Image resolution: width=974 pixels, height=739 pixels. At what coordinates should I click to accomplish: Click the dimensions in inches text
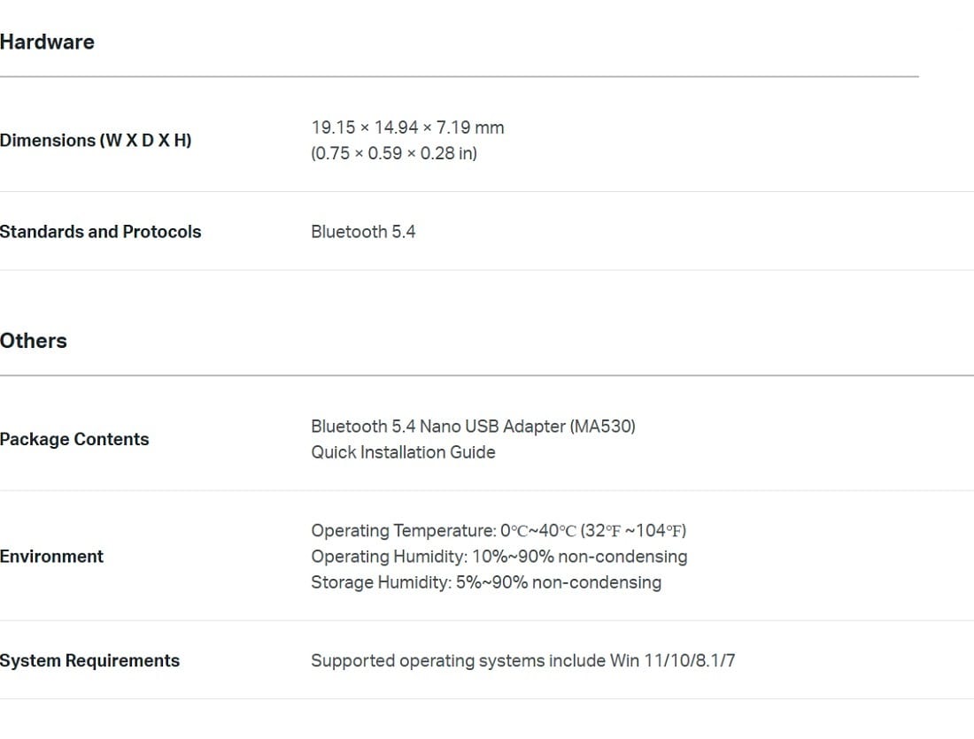point(394,153)
